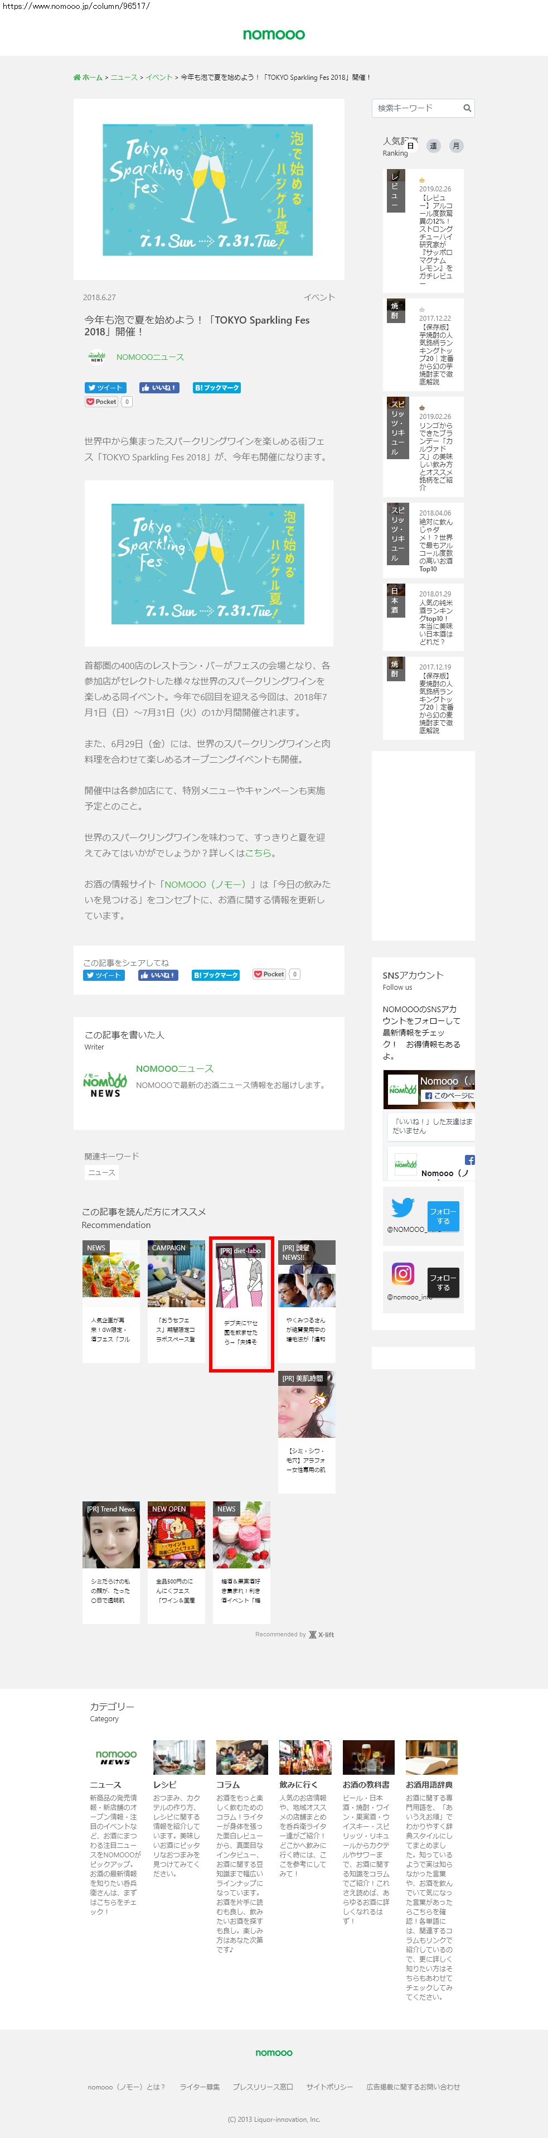Click the Instagram icon

403,1273
